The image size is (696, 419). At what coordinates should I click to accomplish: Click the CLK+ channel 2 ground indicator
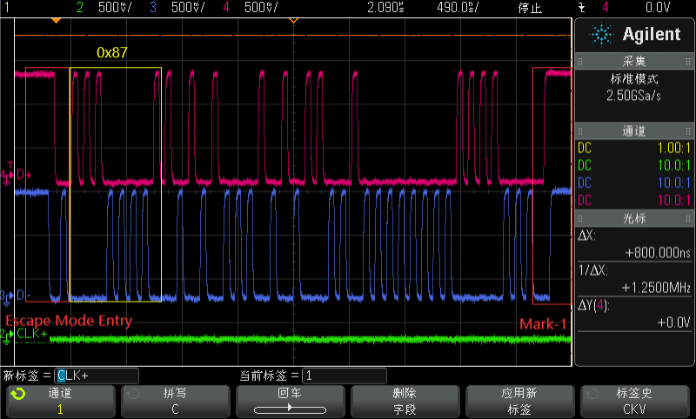8,334
